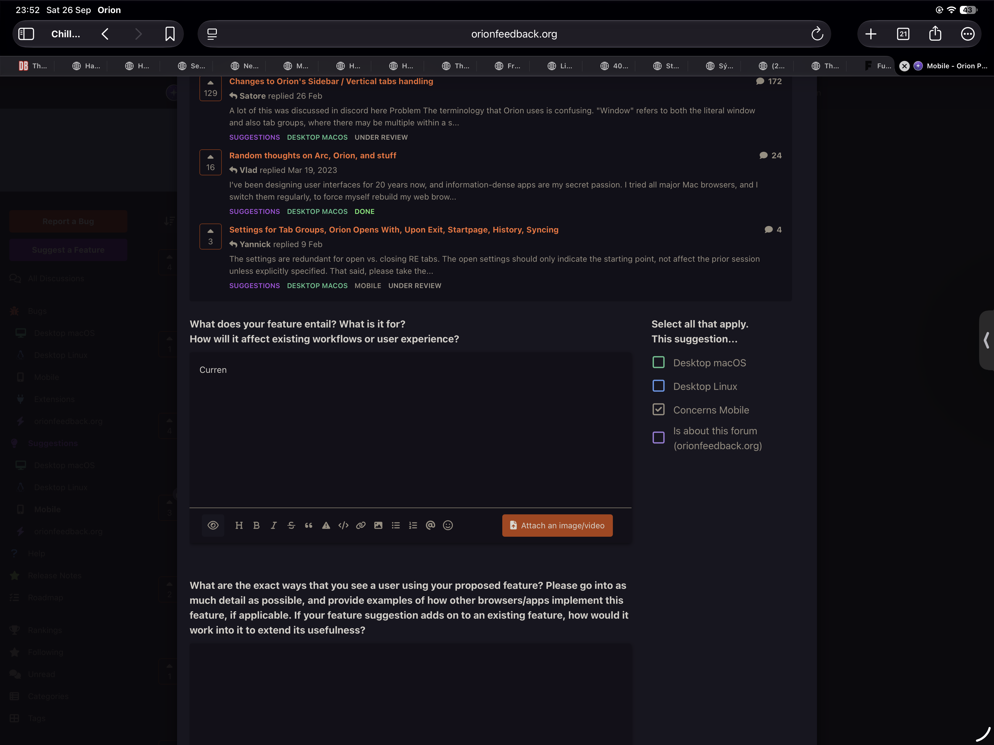994x745 pixels.
Task: Check the Desktop Linux checkbox
Action: coord(658,386)
